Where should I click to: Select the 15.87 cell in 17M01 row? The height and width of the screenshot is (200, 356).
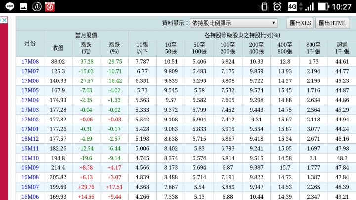(x=285, y=129)
